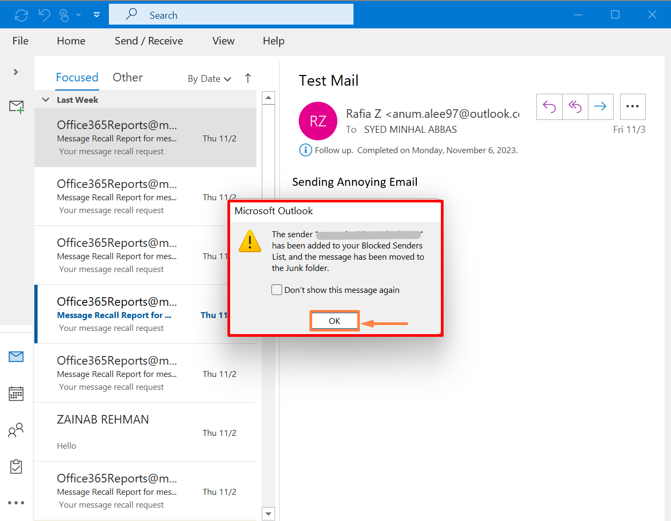Image resolution: width=671 pixels, height=521 pixels.
Task: Switch to People view icon
Action: click(16, 430)
